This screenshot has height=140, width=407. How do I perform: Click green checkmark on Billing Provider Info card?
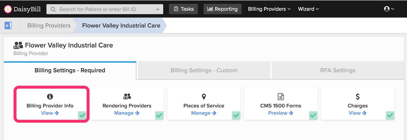(82, 115)
